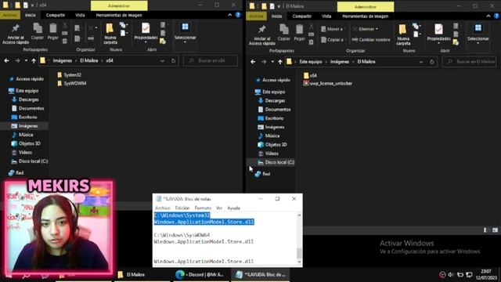The width and height of the screenshot is (501, 282).
Task: Select System32 folder in left window
Action: click(x=70, y=75)
